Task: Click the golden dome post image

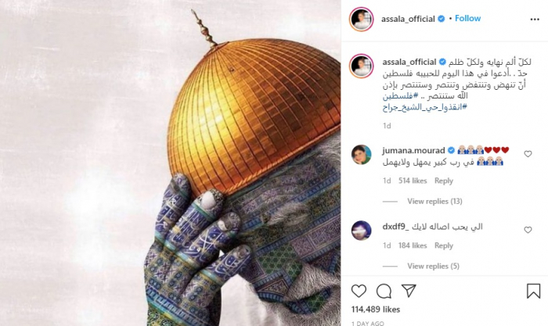Action: click(x=170, y=163)
